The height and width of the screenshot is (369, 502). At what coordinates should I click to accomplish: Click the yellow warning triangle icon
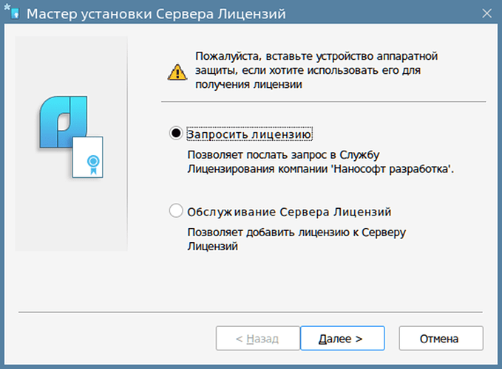point(177,72)
